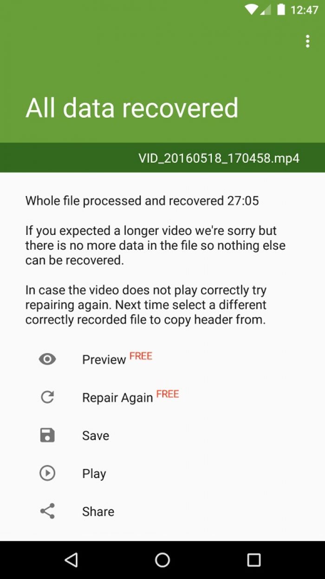Tap the FREE badge beside Repair Again
This screenshot has height=579, width=325.
pyautogui.click(x=168, y=394)
